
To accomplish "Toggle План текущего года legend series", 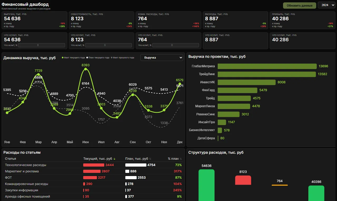I will 98,58.
